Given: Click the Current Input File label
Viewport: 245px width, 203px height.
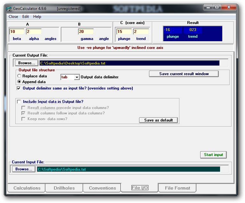Looking at the screenshot, I should (28, 162).
